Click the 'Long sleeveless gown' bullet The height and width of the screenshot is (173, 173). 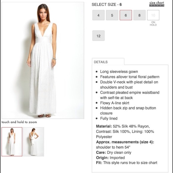pyautogui.click(x=119, y=72)
